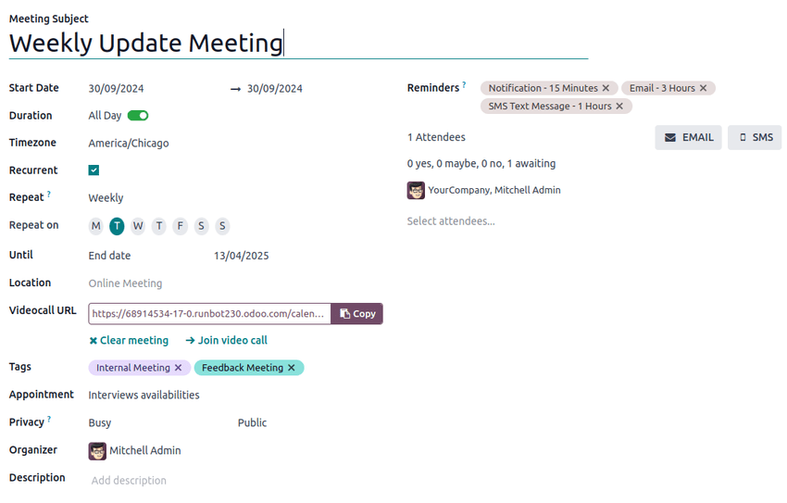787x503 pixels.
Task: Remove the SMS Text Message reminder tag
Action: (620, 107)
